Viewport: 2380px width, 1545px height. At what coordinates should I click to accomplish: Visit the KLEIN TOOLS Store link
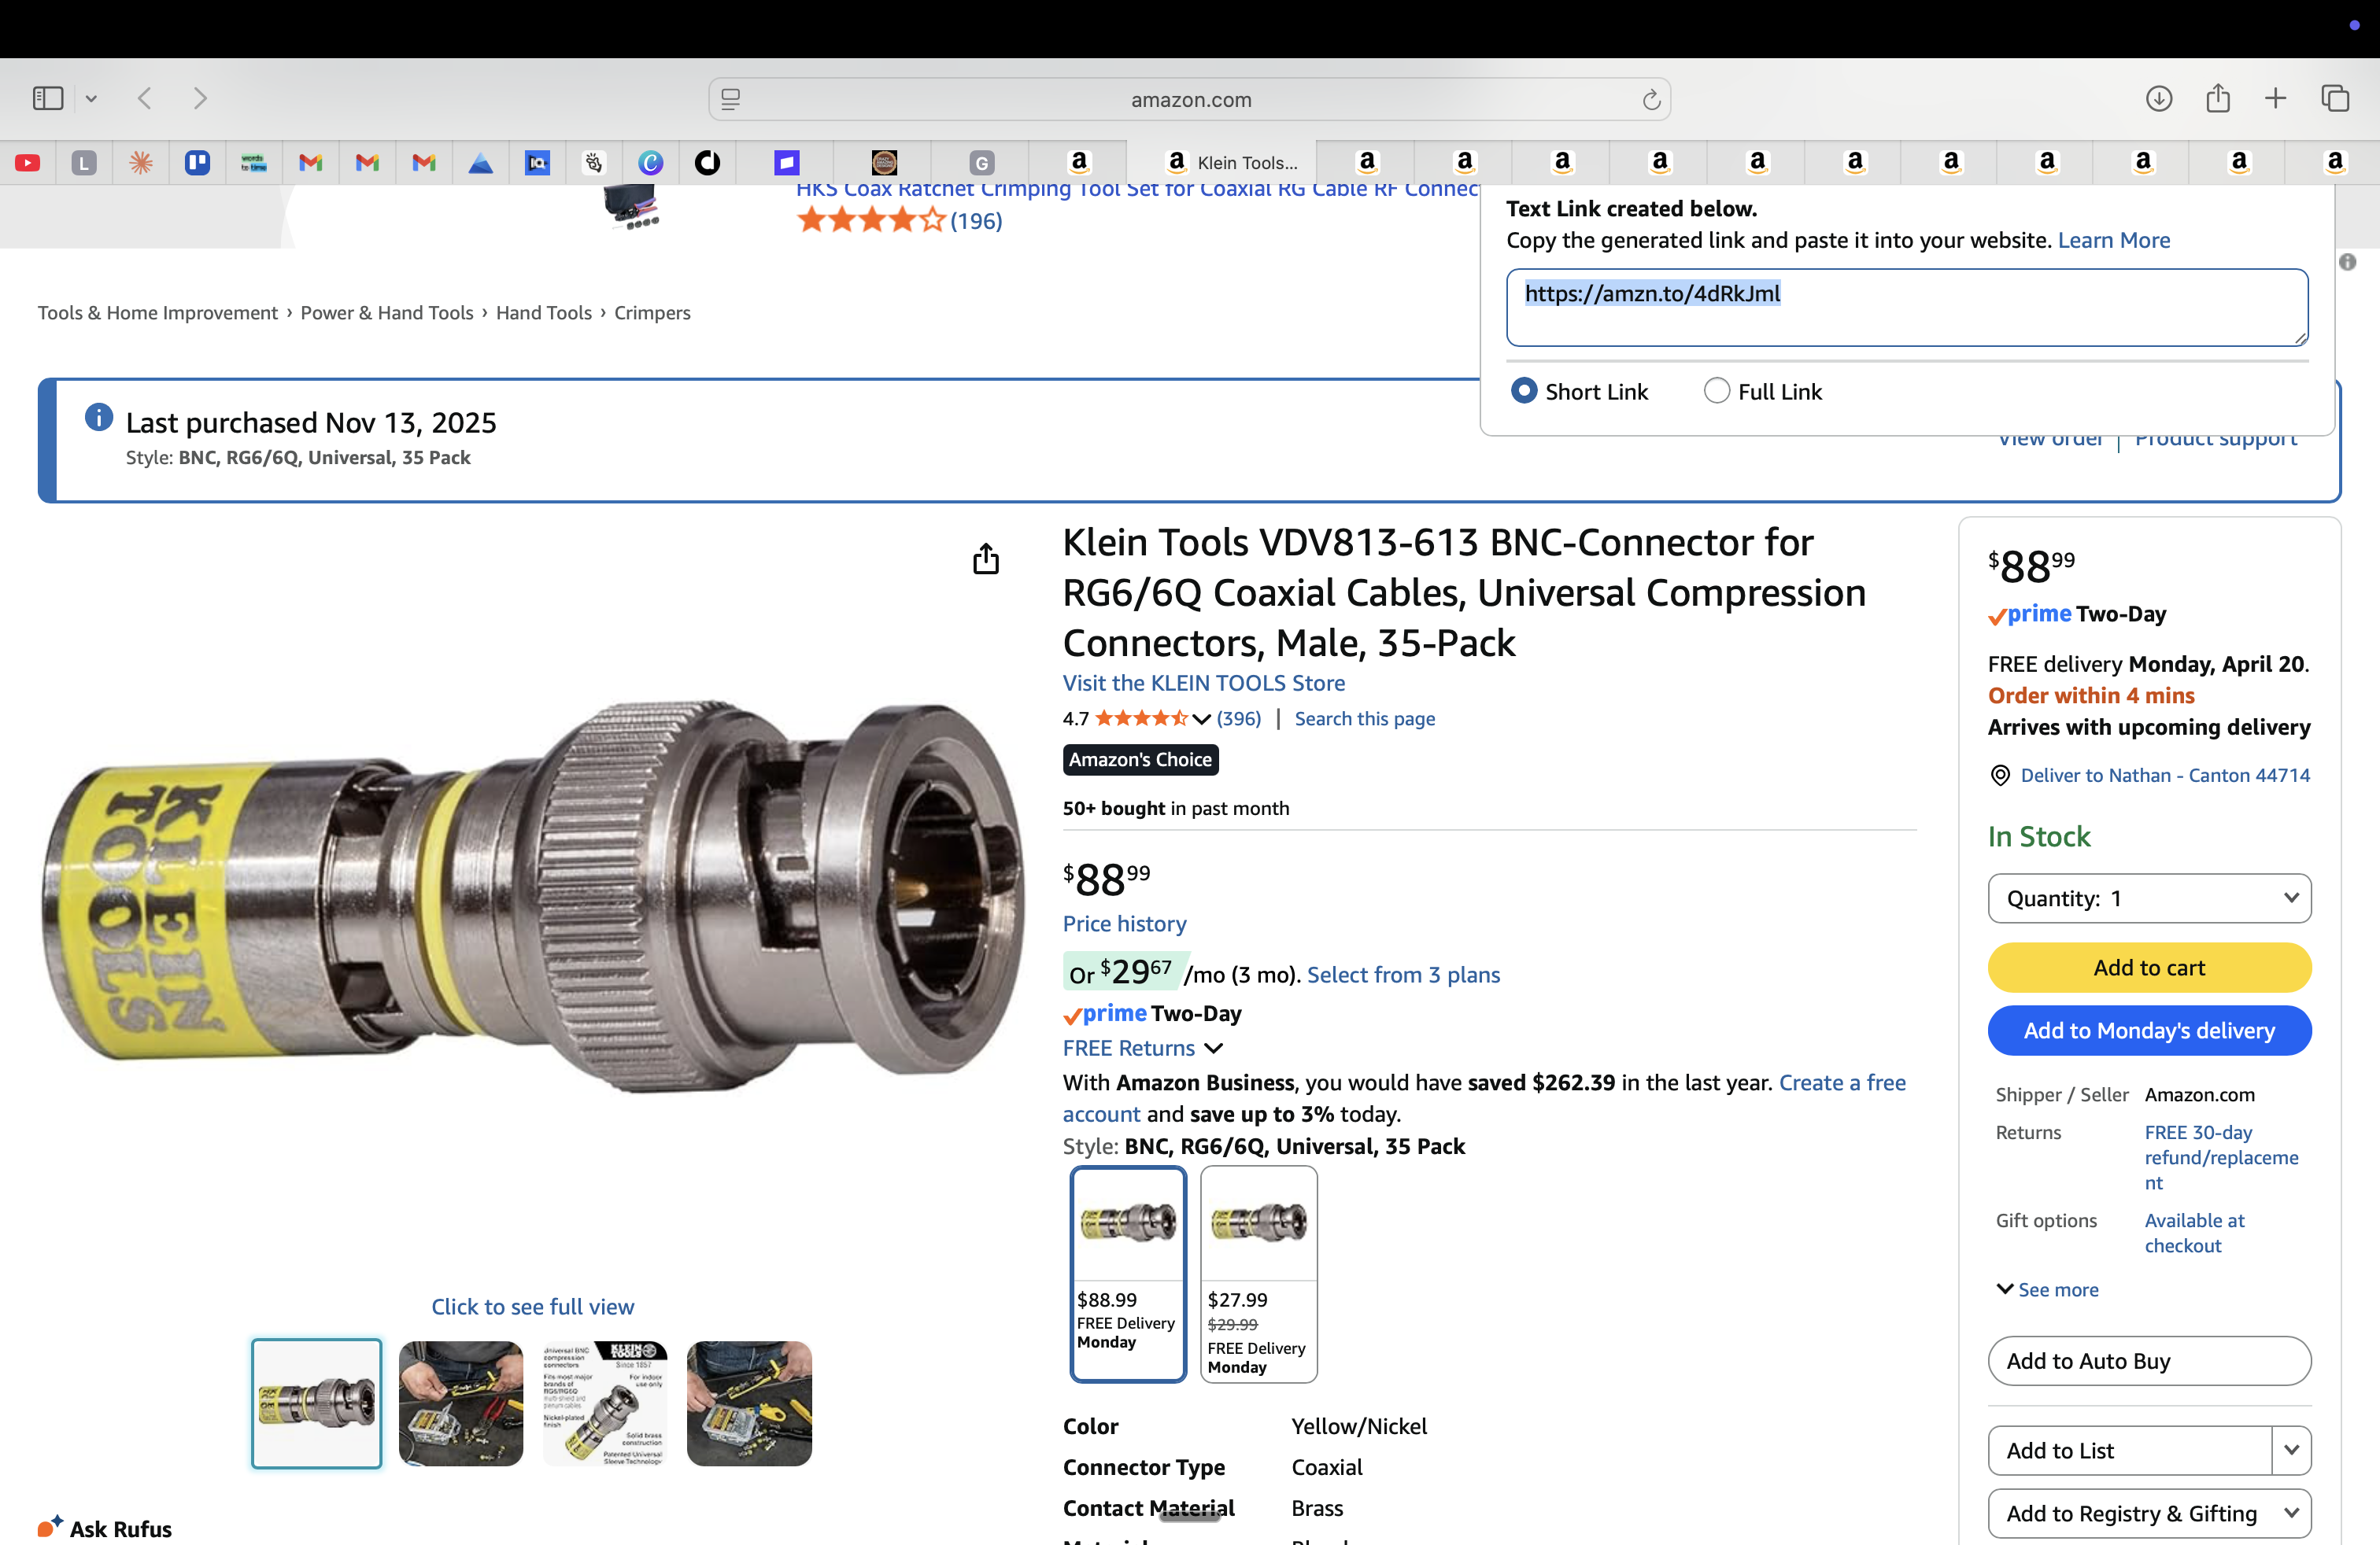(x=1204, y=683)
